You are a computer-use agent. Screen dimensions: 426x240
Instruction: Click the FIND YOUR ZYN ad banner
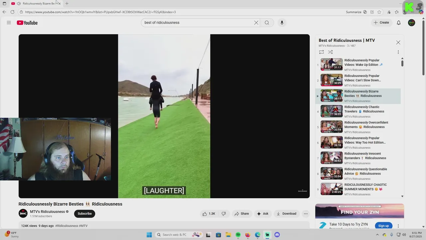[x=359, y=211]
